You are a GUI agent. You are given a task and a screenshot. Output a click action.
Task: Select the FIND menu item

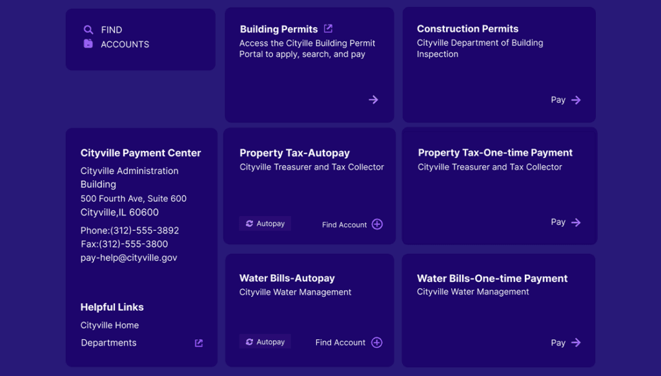click(x=112, y=30)
